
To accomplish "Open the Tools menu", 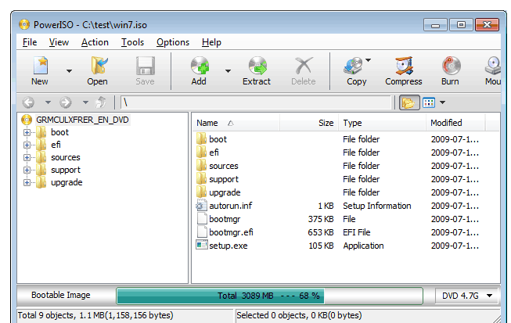I will point(132,42).
